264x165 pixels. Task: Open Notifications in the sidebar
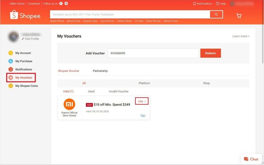(24, 69)
